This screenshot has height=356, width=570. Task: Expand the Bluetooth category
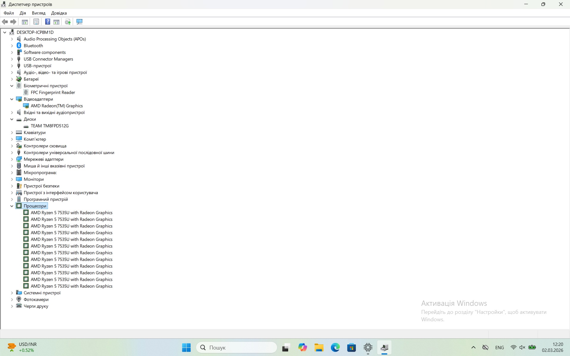(x=12, y=46)
